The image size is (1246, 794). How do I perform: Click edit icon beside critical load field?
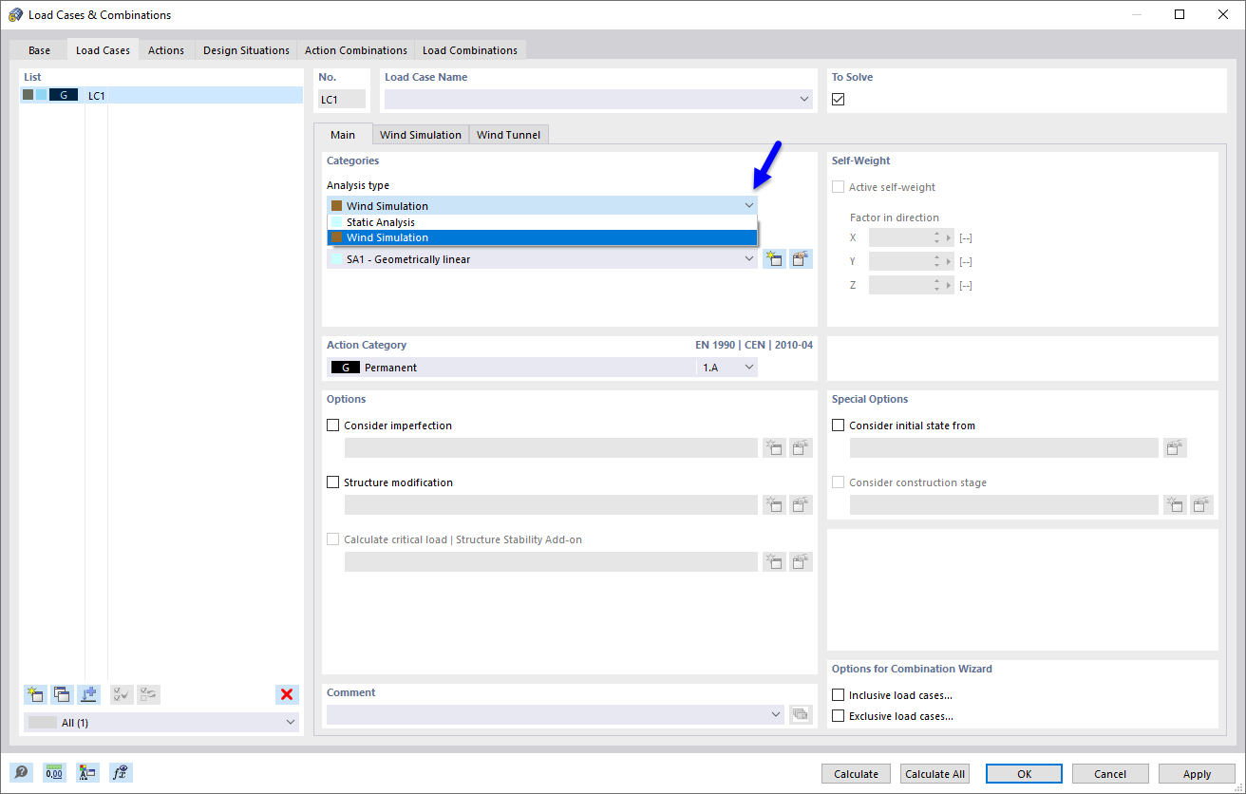click(802, 561)
